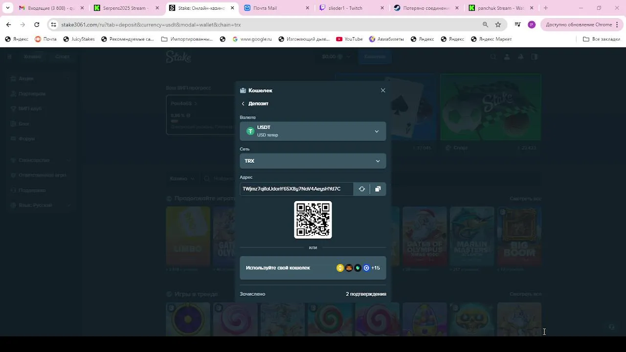Select Спорт in Stake header
The image size is (626, 352).
pos(63,57)
